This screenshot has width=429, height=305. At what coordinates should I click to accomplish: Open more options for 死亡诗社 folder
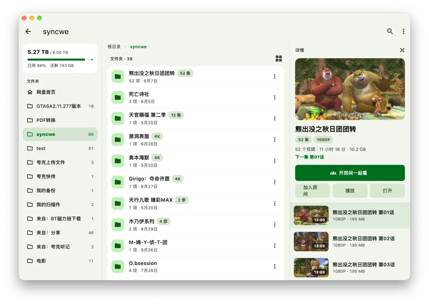(x=275, y=97)
